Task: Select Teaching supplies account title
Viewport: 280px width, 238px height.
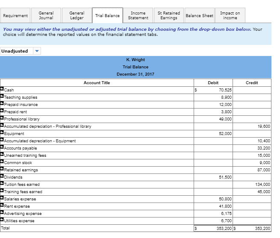Action: [21, 97]
